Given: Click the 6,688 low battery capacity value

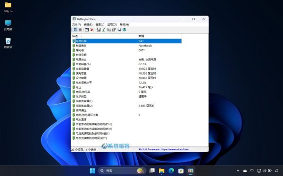Looking at the screenshot, I should [x=146, y=106].
